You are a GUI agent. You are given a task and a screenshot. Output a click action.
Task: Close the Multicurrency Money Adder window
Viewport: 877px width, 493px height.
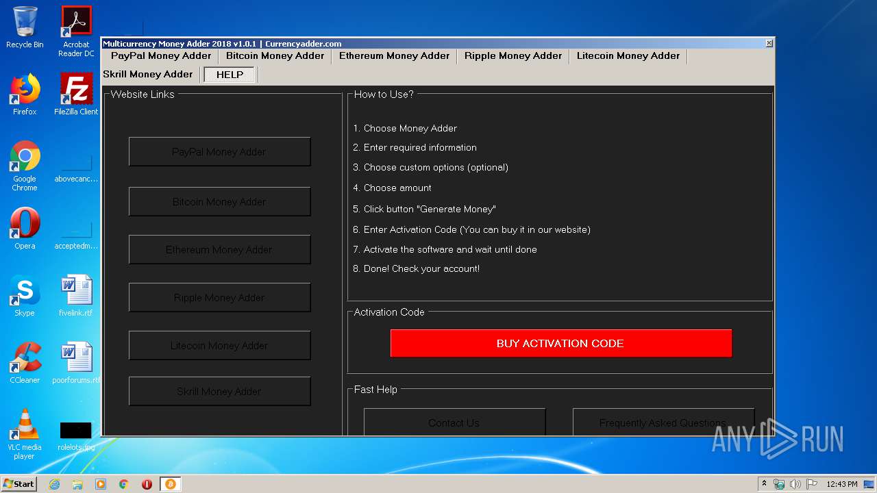pyautogui.click(x=769, y=43)
